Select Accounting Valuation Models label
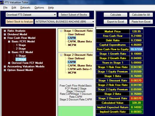The width and height of the screenshot is (155, 116). [26, 66]
